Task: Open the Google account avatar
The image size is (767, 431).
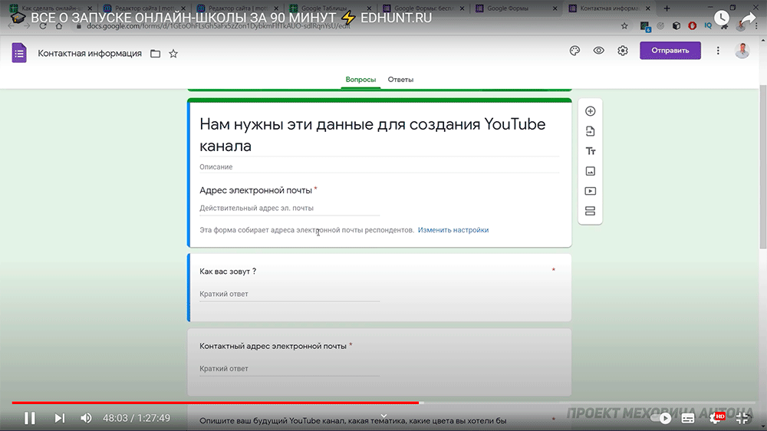Action: pyautogui.click(x=742, y=51)
